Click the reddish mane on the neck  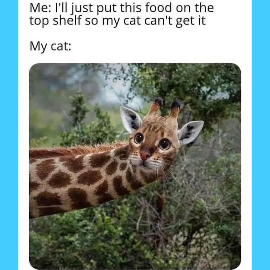tap(78, 150)
